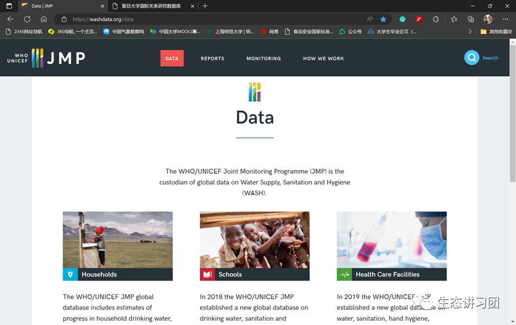Open the 360导航 bookmark
The image size is (516, 325).
point(73,32)
